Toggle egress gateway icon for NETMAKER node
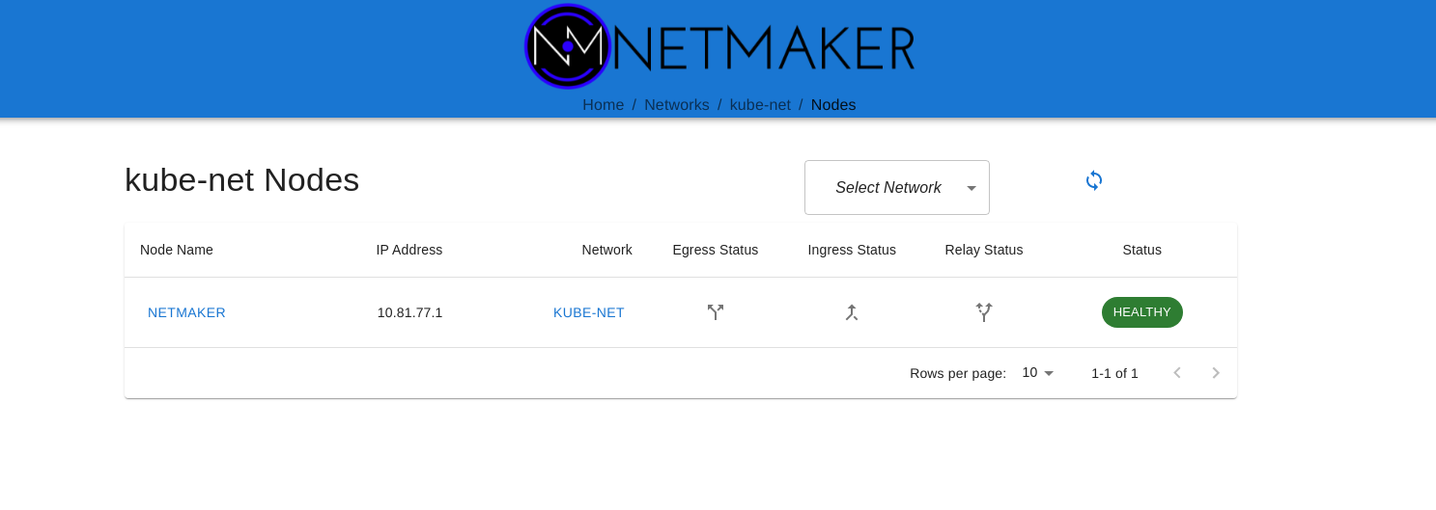The height and width of the screenshot is (510, 1436). click(715, 312)
